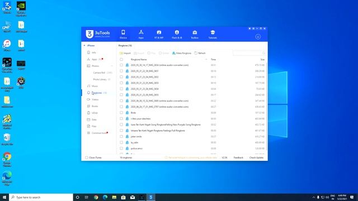Tick the select-all ringtones checkbox
This screenshot has width=358, height=201.
click(x=121, y=60)
